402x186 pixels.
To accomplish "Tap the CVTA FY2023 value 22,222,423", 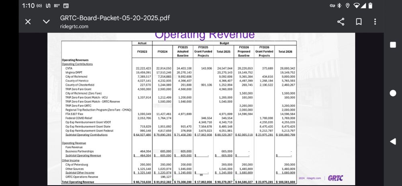I will 144,68.
